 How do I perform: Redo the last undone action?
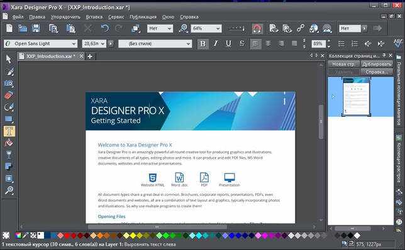pyautogui.click(x=119, y=28)
